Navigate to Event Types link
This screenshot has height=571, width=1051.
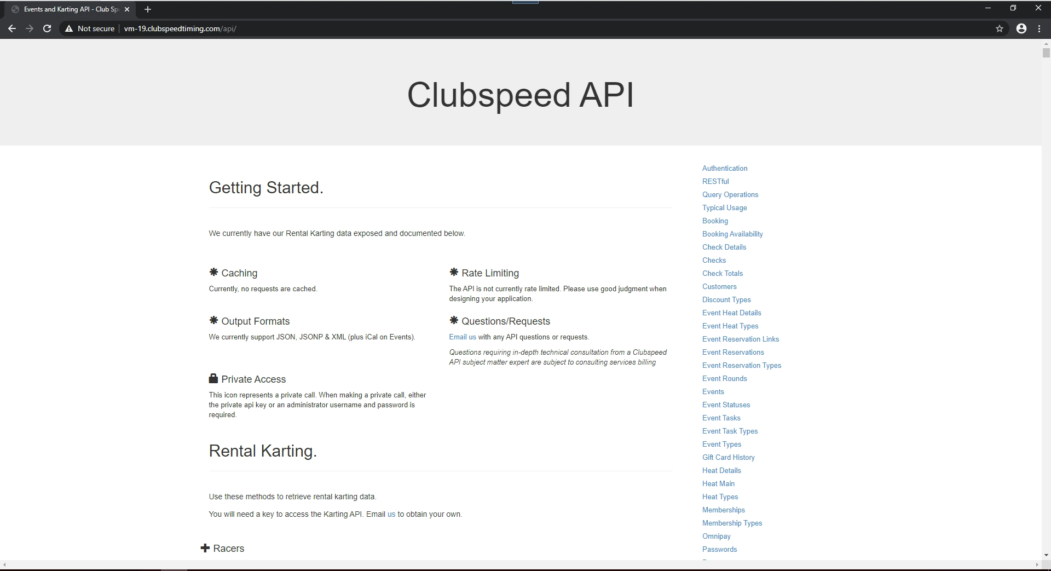pyautogui.click(x=721, y=445)
